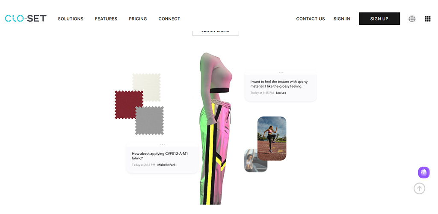Open the apps grid menu icon
The height and width of the screenshot is (214, 438).
click(x=428, y=19)
